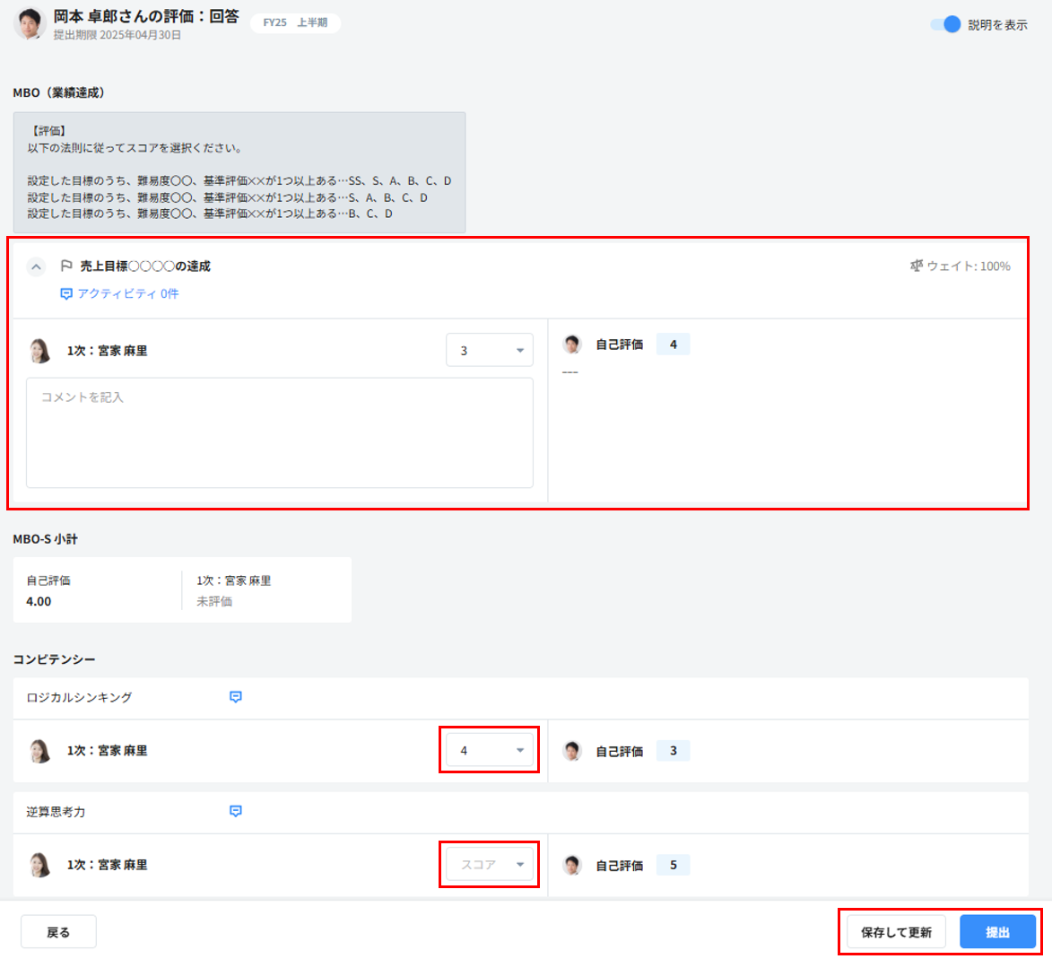
Task: Click 自己評価 avatar in the 逆算思考力 row
Action: click(572, 865)
